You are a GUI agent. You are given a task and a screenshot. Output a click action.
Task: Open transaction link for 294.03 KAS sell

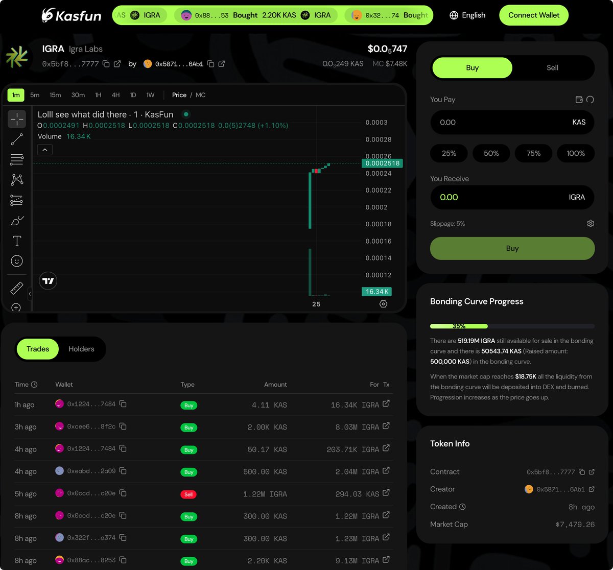pos(386,493)
